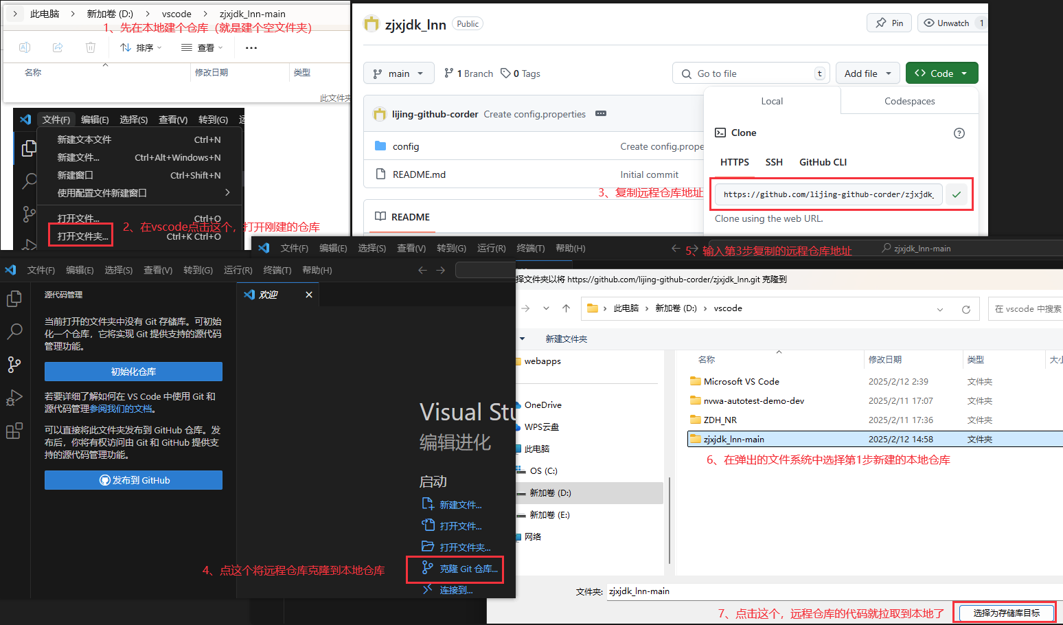Click the delete trash icon in Explorer toolbar
1063x625 pixels.
91,47
